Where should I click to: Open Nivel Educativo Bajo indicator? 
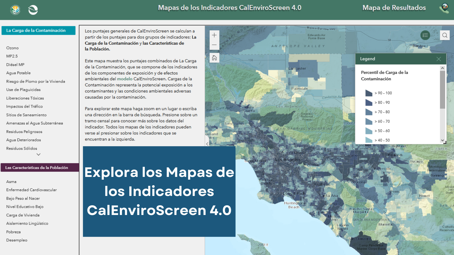(25, 207)
